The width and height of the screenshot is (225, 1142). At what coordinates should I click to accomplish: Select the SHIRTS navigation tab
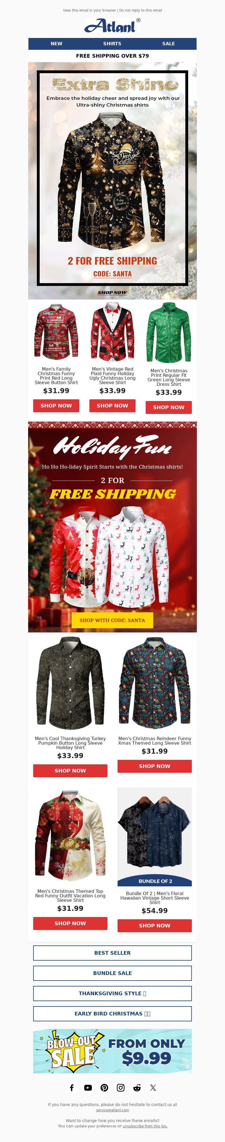click(x=112, y=43)
